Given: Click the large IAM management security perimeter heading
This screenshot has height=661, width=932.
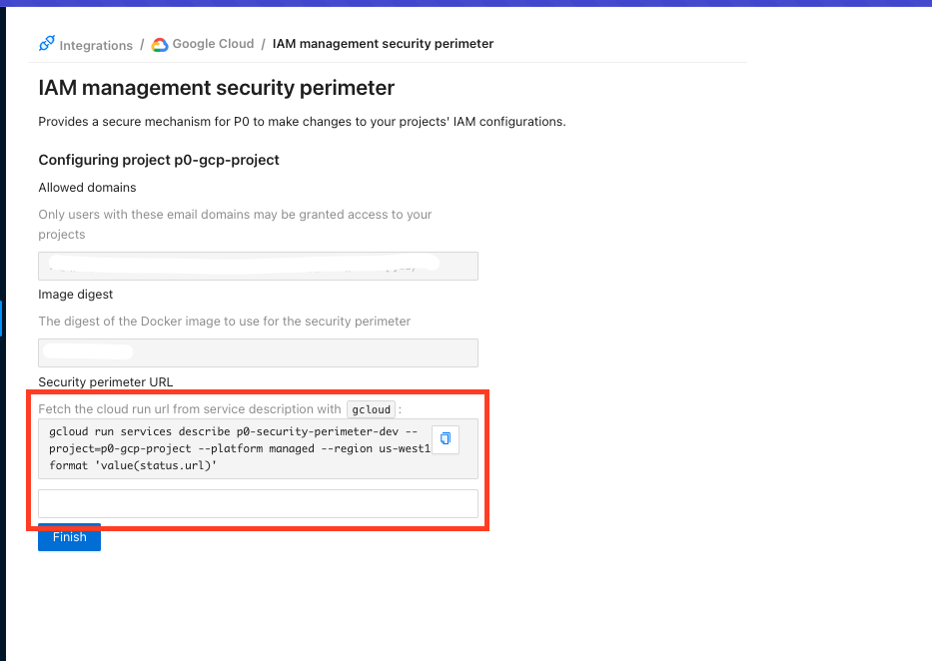Looking at the screenshot, I should coord(216,88).
